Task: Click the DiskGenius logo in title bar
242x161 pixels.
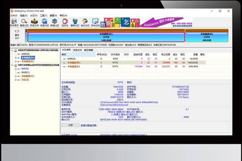Action: coord(12,11)
